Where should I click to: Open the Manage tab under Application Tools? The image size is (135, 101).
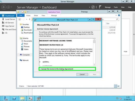[x=54, y=15]
